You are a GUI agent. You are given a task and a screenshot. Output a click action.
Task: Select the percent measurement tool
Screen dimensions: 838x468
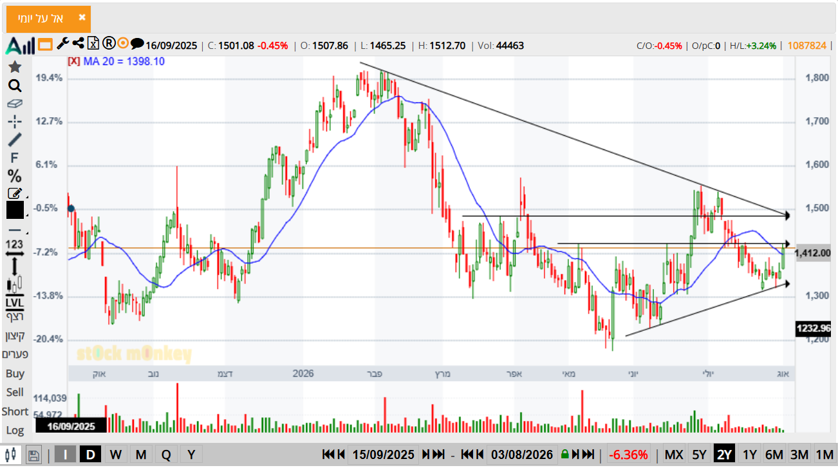pyautogui.click(x=15, y=176)
